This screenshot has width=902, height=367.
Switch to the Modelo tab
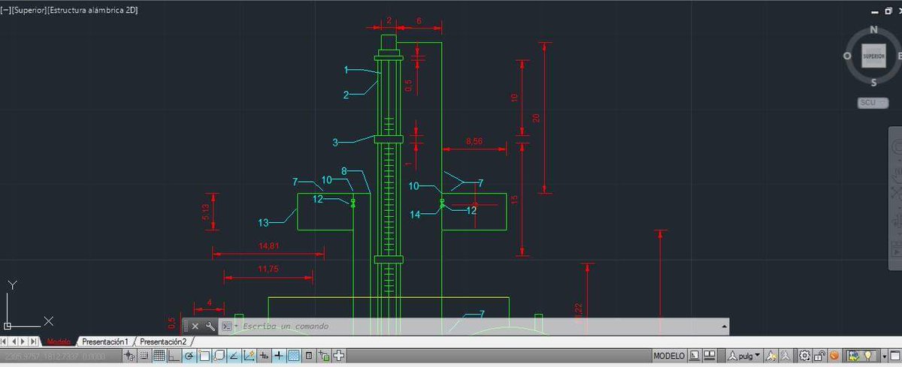[58, 341]
